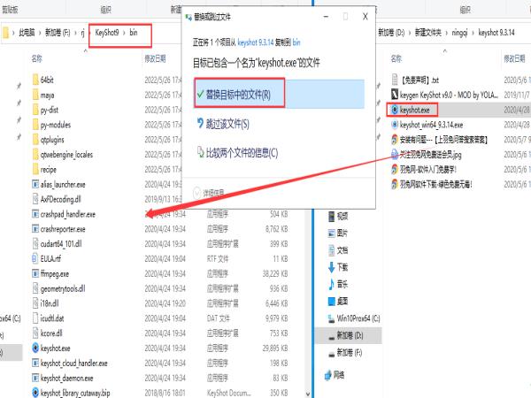The width and height of the screenshot is (531, 398).
Task: Click the alias_launcher.exe file icon
Action: coord(35,184)
